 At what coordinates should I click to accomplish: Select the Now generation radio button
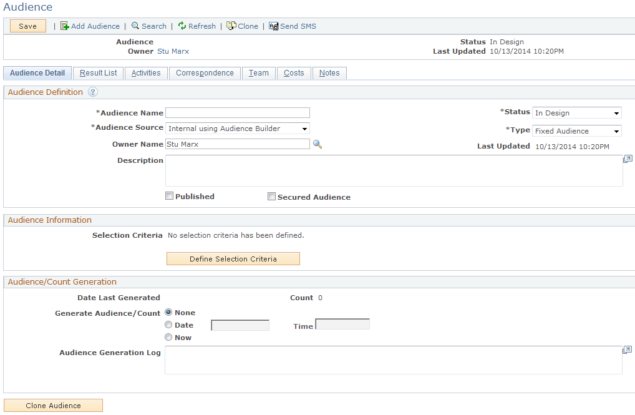[168, 337]
